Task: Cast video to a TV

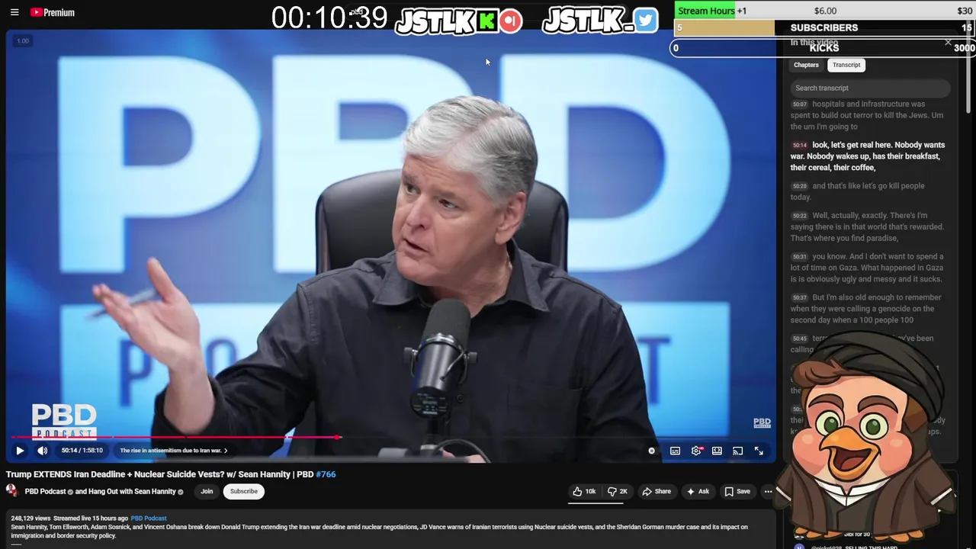Action: click(737, 451)
